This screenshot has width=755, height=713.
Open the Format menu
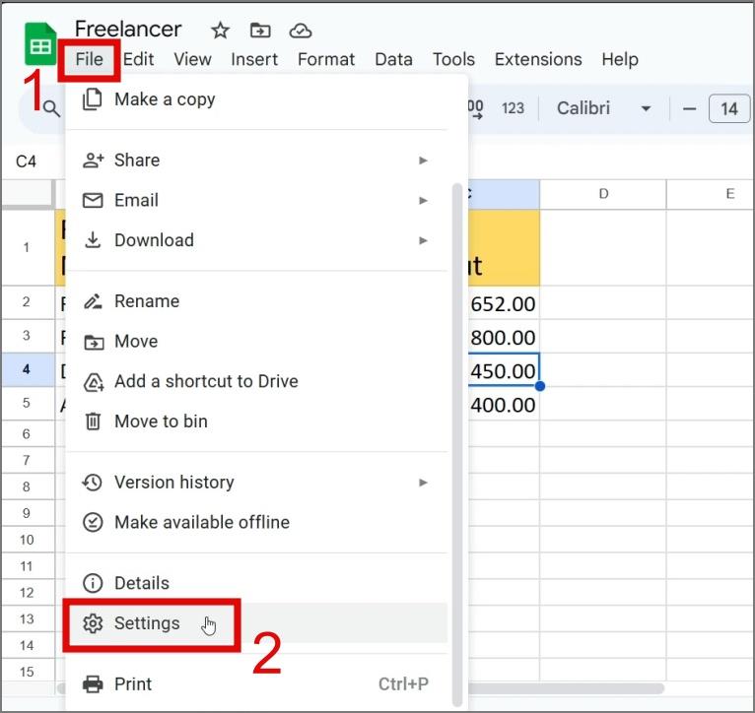(x=326, y=60)
